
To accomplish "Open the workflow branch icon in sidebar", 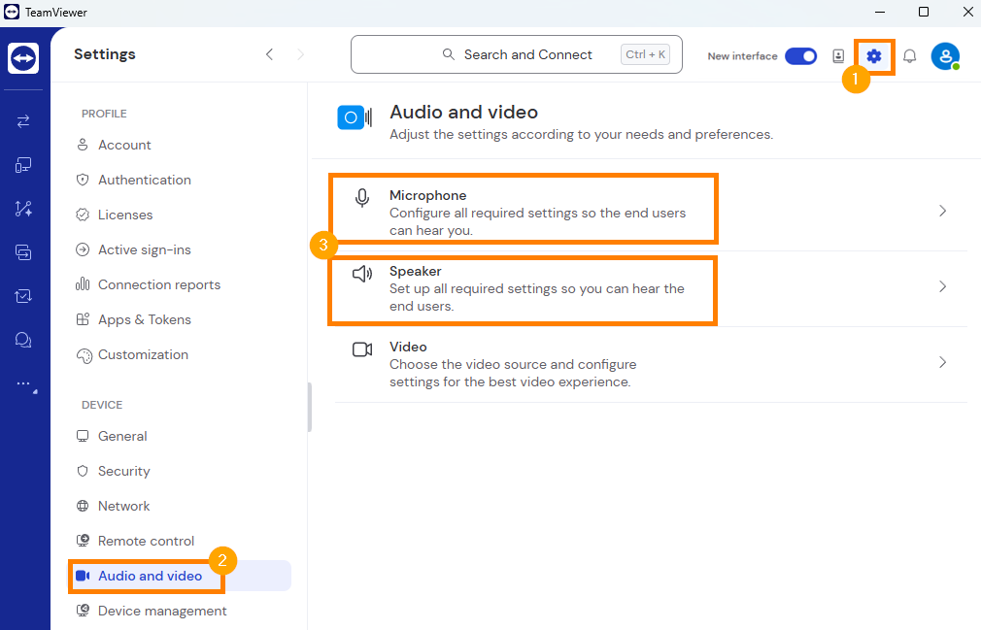I will 23,209.
